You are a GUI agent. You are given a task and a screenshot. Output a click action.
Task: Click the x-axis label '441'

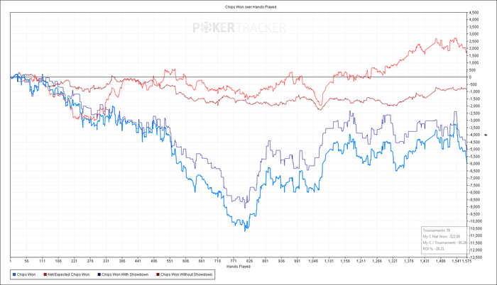pos(138,261)
